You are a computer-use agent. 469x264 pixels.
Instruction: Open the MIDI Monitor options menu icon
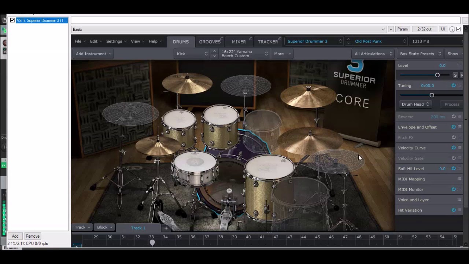[x=460, y=189]
